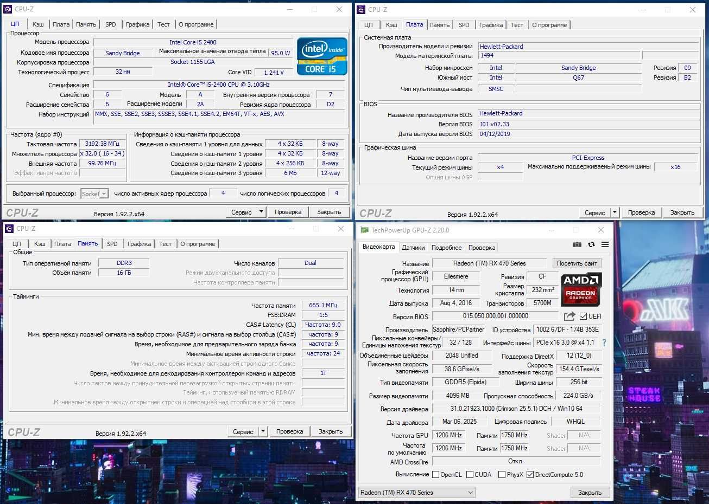Image resolution: width=709 pixels, height=504 pixels.
Task: Click the Ellesmere GPU field
Action: (x=455, y=276)
